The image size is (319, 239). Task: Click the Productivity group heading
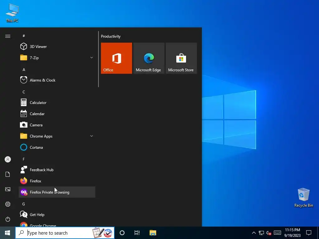[111, 36]
